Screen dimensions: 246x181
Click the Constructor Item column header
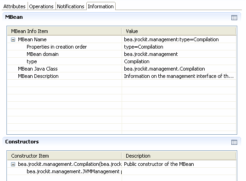(x=64, y=156)
